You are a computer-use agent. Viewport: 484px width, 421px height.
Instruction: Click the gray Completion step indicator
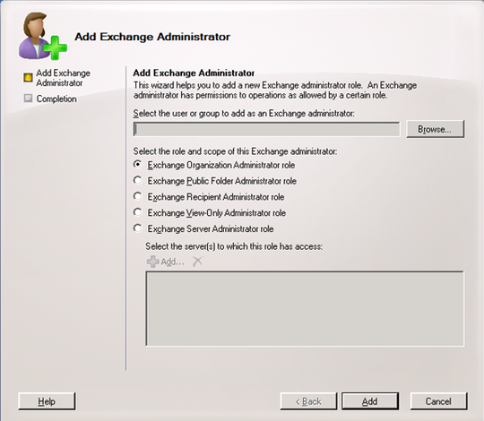pos(28,99)
